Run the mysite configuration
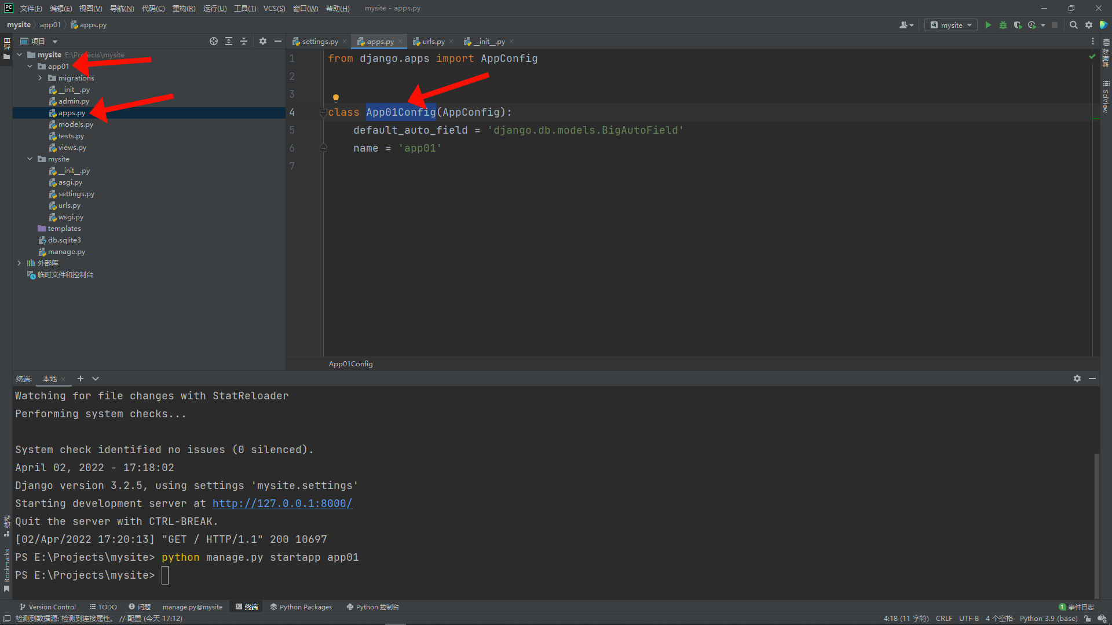The width and height of the screenshot is (1112, 625). pos(988,25)
